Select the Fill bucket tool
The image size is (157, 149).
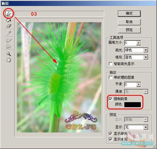click(x=9, y=20)
